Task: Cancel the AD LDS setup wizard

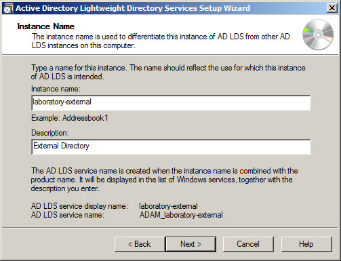Action: click(248, 244)
